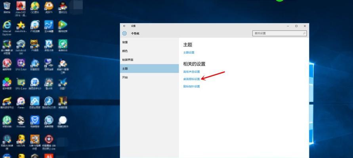Select the green square desktop shortcut
353x158 pixels.
point(63,44)
